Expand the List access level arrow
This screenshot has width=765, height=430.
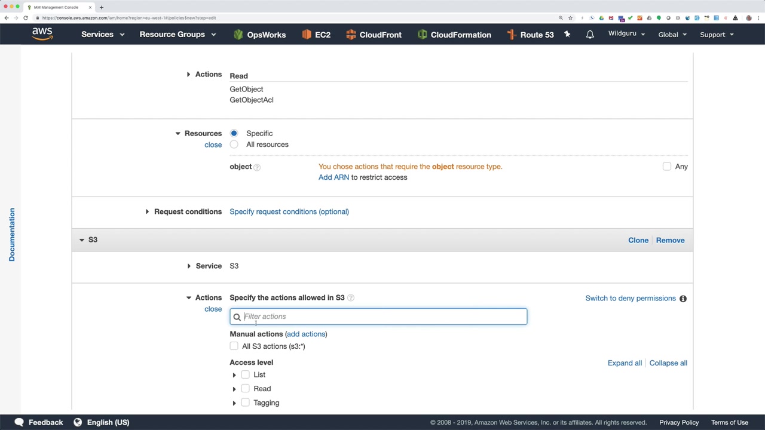(234, 375)
